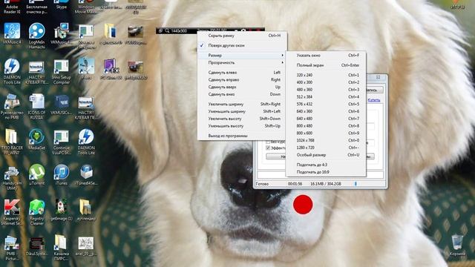Viewport: 475px width, 267px height.
Task: Launch Kaspersky Internet Security shortcut
Action: coord(12,213)
